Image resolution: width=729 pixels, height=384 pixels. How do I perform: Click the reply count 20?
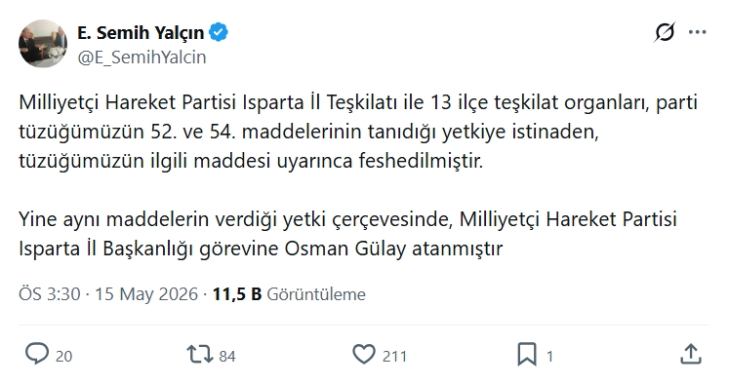(63, 356)
